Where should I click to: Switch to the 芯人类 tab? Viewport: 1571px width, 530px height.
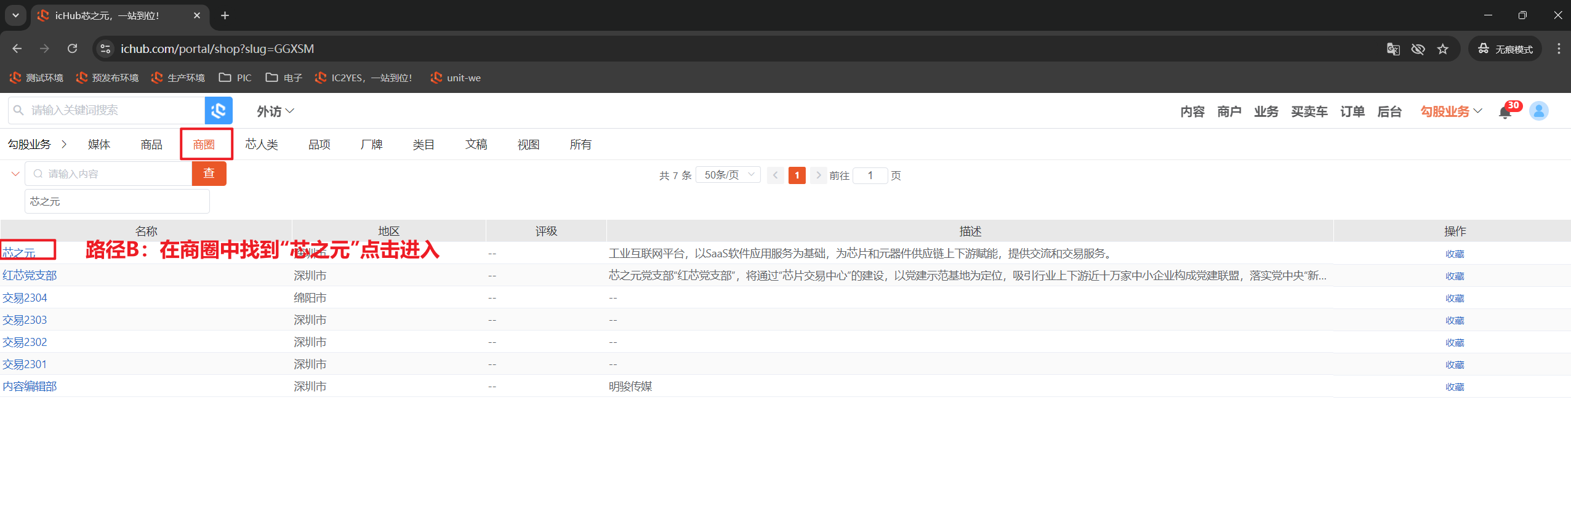pyautogui.click(x=262, y=144)
